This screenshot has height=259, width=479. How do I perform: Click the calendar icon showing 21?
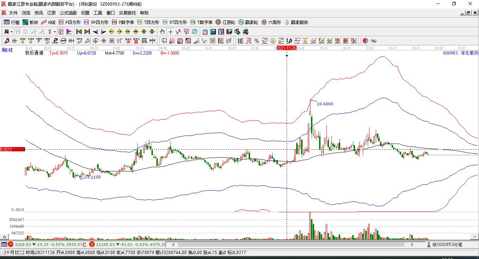pos(205,32)
